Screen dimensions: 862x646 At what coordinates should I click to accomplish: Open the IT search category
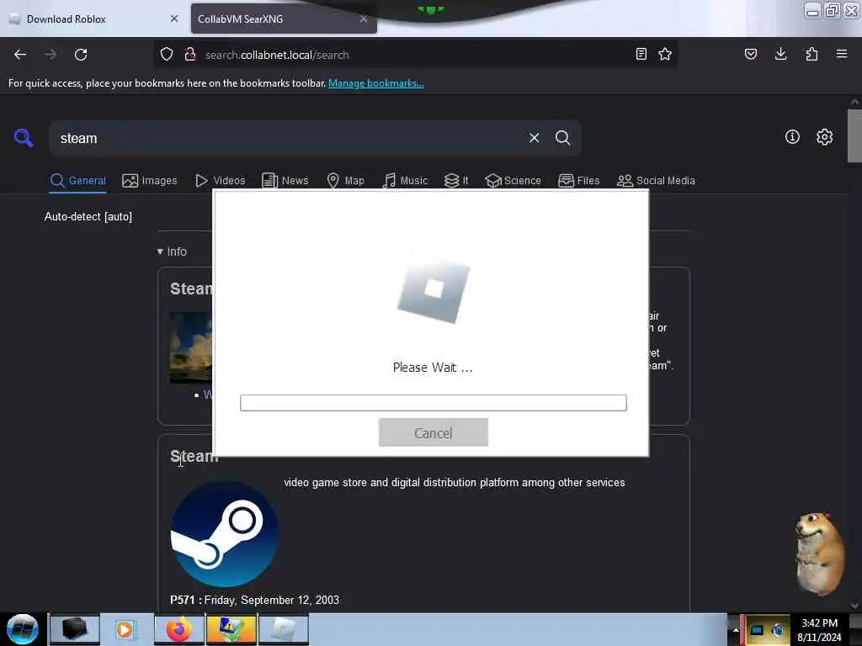pyautogui.click(x=456, y=181)
